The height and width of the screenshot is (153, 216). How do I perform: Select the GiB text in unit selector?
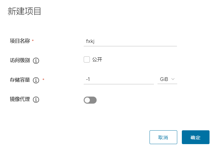pyautogui.click(x=164, y=79)
